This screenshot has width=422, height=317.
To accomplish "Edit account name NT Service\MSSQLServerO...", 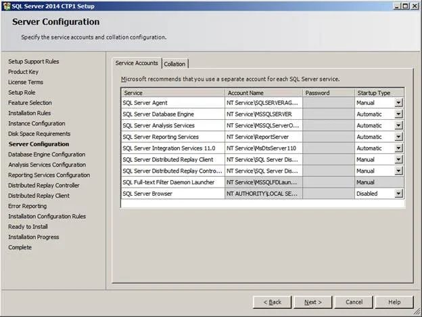I will coord(264,125).
